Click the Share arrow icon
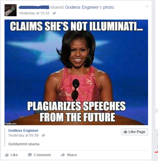The image size is (158, 161). pyautogui.click(x=63, y=155)
